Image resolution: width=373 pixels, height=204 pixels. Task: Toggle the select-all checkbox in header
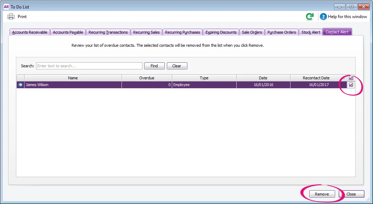[x=351, y=78]
